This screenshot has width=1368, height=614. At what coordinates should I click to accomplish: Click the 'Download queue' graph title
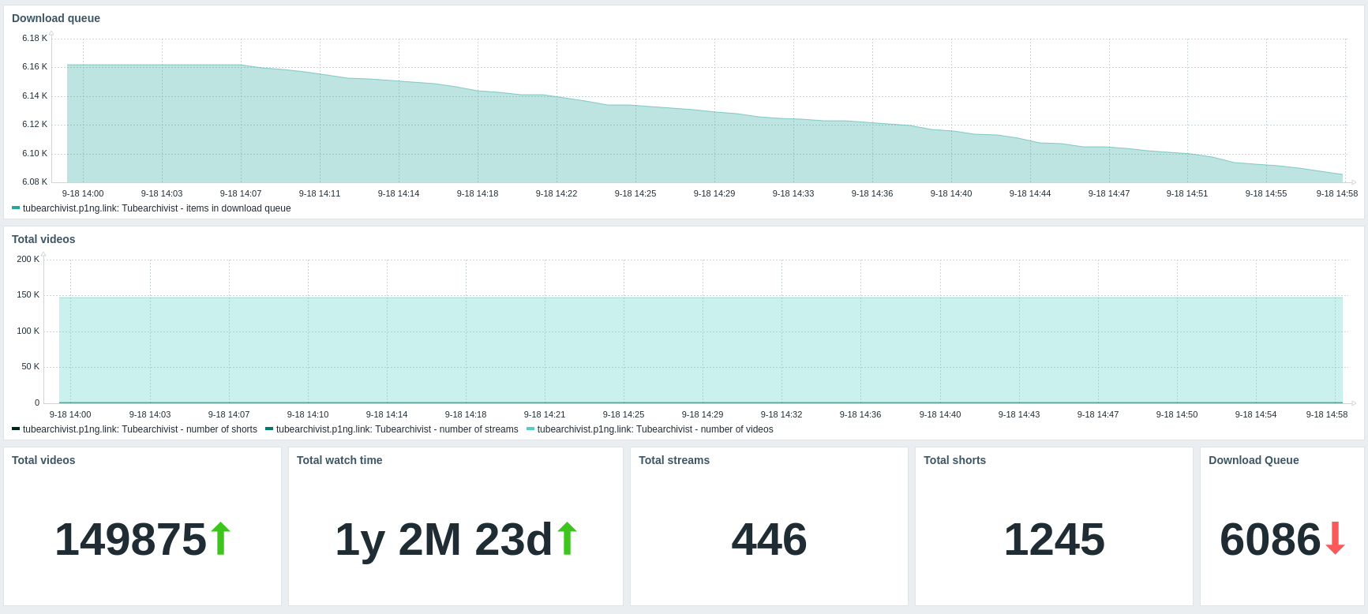point(56,18)
